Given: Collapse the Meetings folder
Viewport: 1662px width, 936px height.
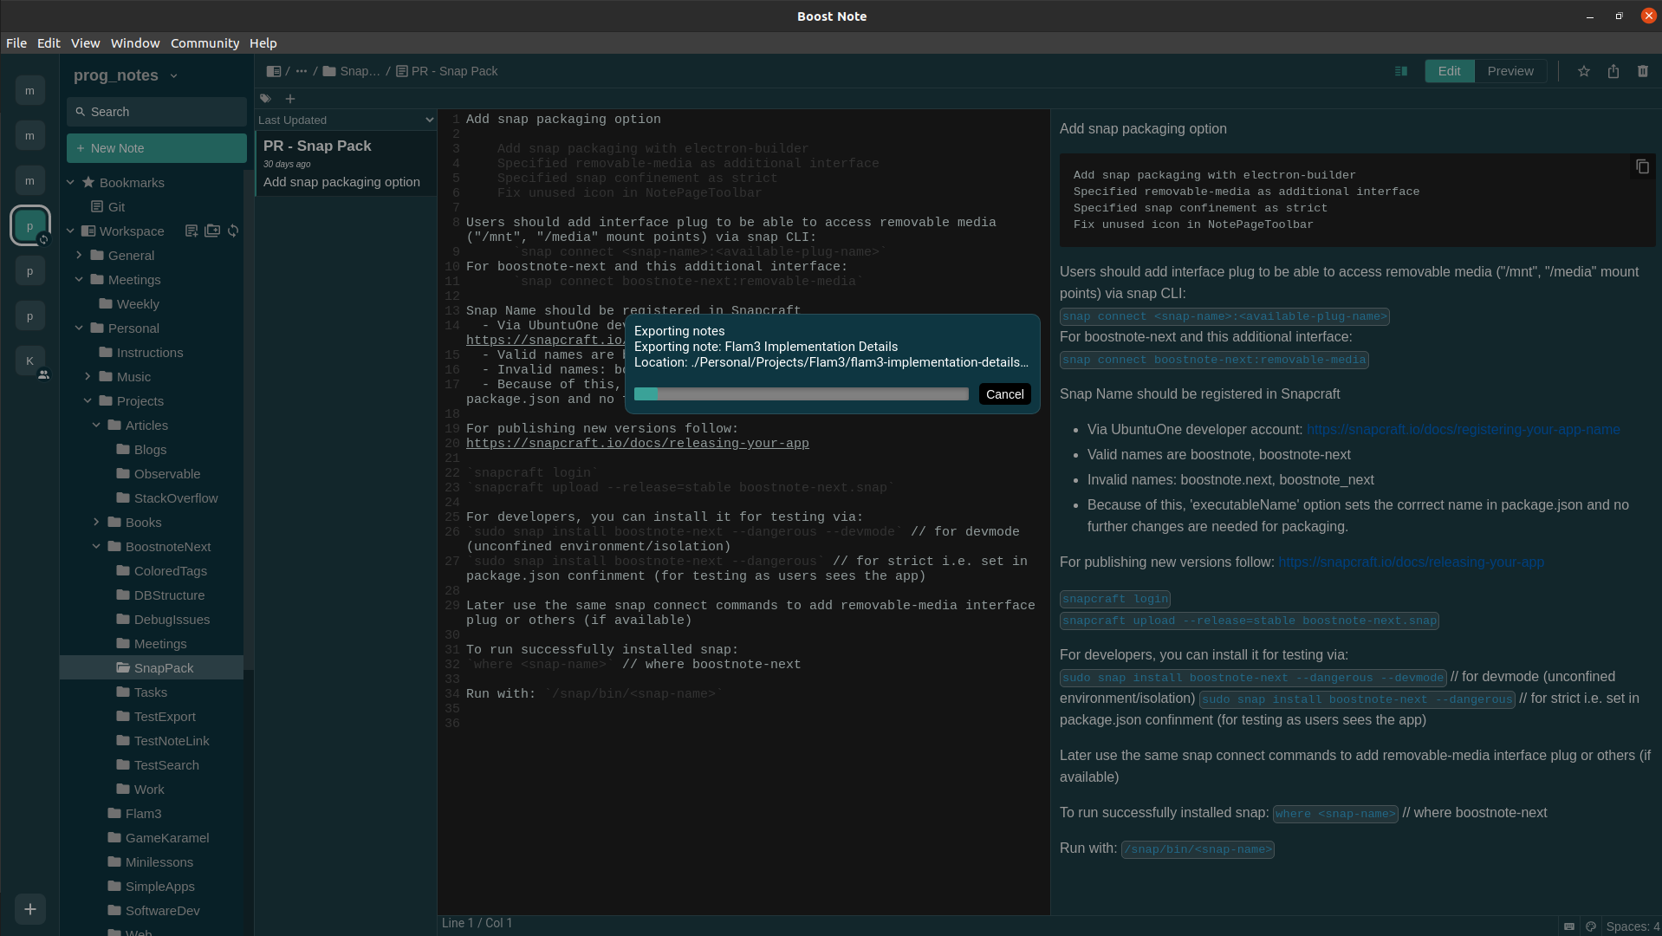Looking at the screenshot, I should (x=80, y=280).
